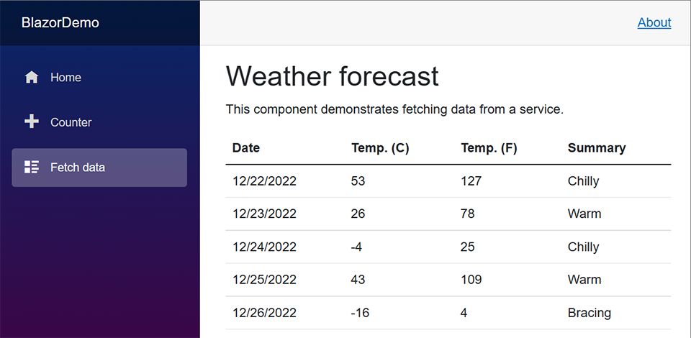Click the 12/23/2022 row date
691x338 pixels.
(x=264, y=214)
